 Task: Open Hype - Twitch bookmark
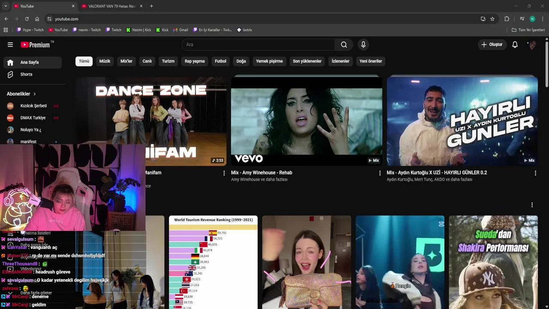tap(30, 30)
